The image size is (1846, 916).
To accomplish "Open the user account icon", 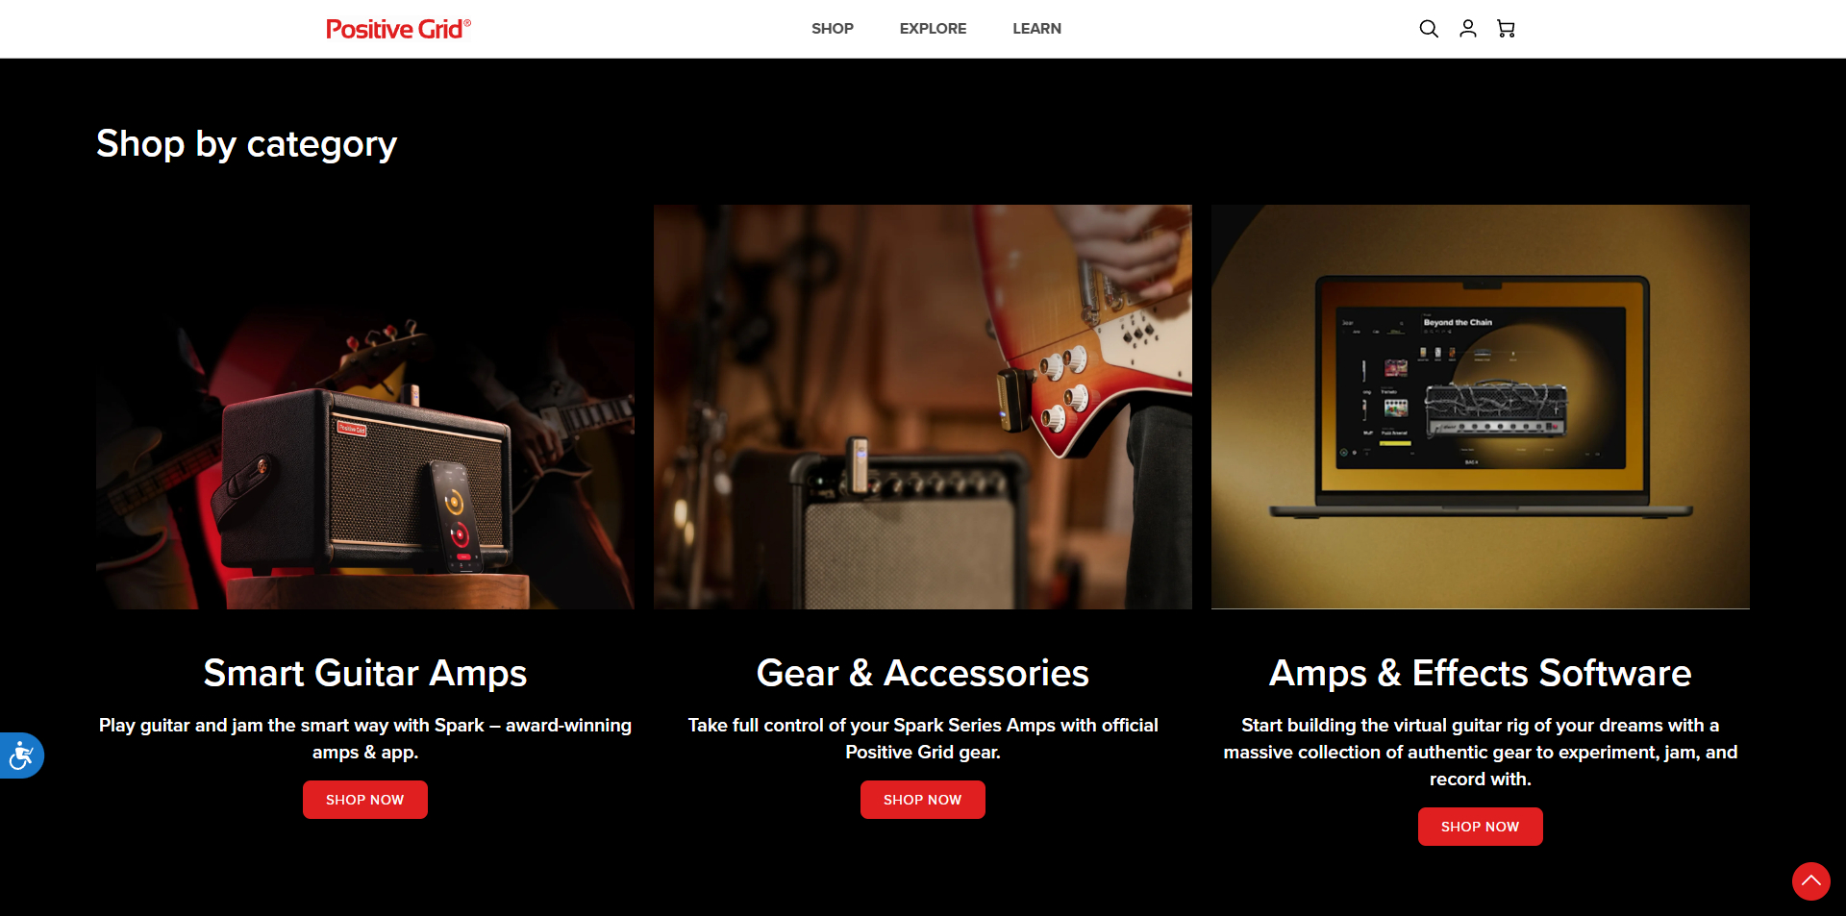I will click(x=1467, y=29).
